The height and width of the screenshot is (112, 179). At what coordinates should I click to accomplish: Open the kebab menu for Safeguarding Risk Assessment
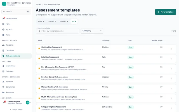click(171, 108)
